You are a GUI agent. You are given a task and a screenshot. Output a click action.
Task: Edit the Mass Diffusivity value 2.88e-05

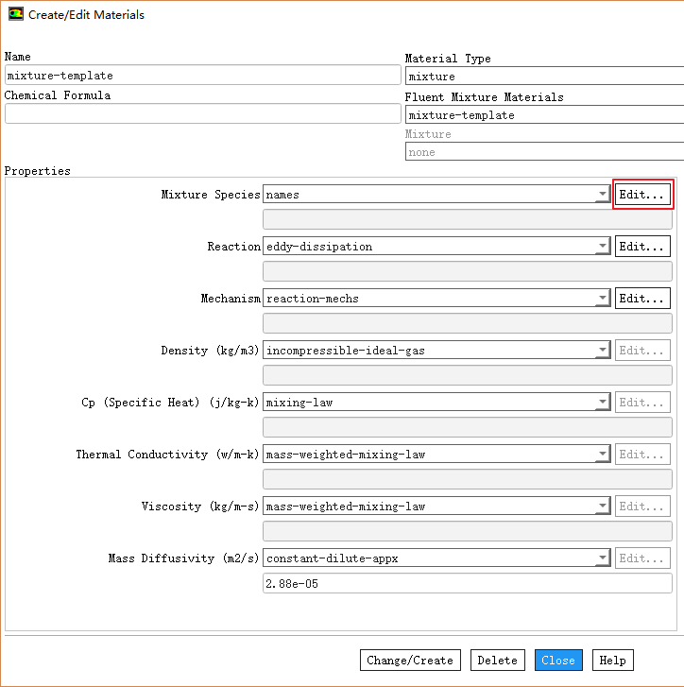(467, 584)
